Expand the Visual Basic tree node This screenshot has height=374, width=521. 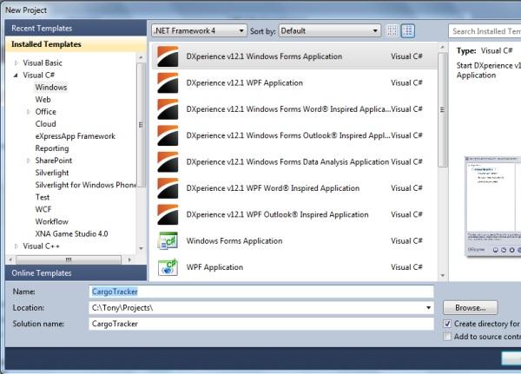click(x=16, y=62)
